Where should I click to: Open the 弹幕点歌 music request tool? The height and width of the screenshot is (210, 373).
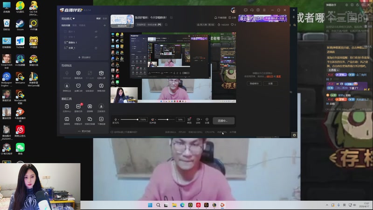pyautogui.click(x=101, y=85)
